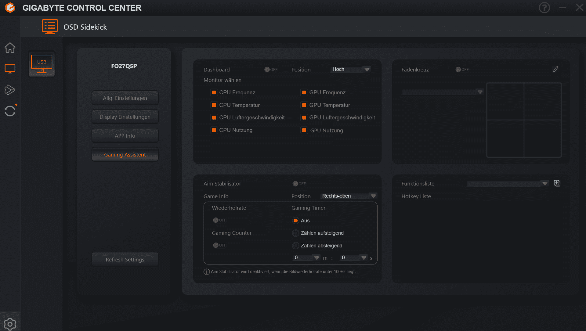This screenshot has height=331, width=586.
Task: Click the arrow-shaped sidebar icon
Action: (10, 90)
